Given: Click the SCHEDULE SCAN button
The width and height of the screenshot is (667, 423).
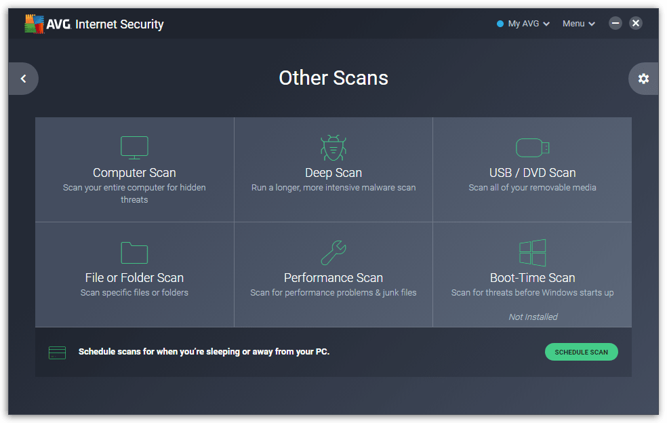Looking at the screenshot, I should click(x=581, y=352).
